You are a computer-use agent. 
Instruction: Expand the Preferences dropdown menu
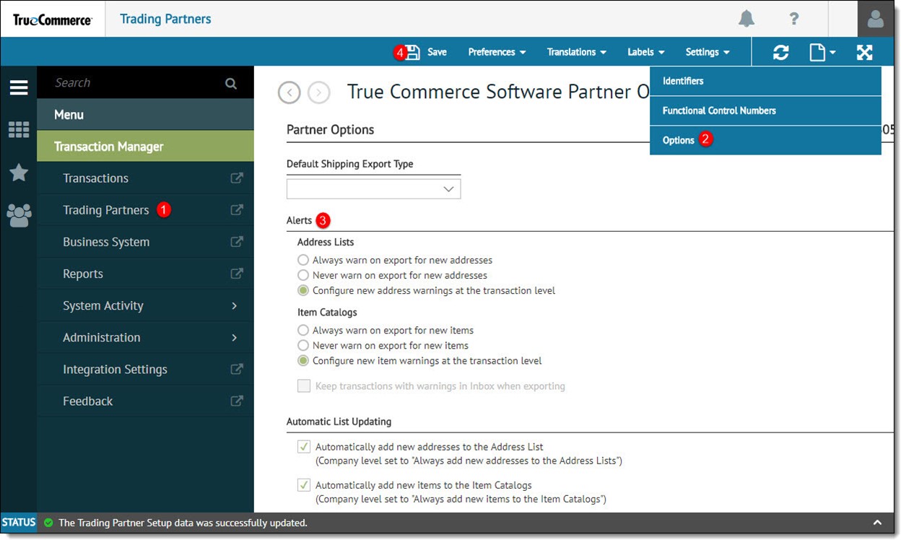click(497, 52)
